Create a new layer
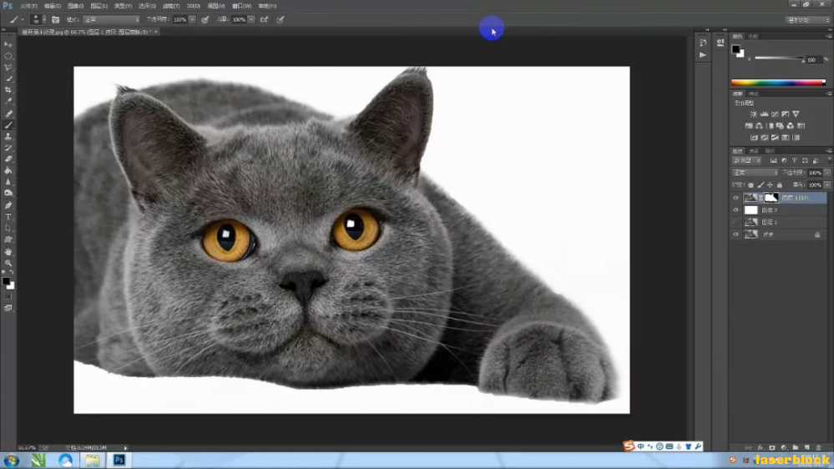The width and height of the screenshot is (834, 469). pyautogui.click(x=807, y=448)
